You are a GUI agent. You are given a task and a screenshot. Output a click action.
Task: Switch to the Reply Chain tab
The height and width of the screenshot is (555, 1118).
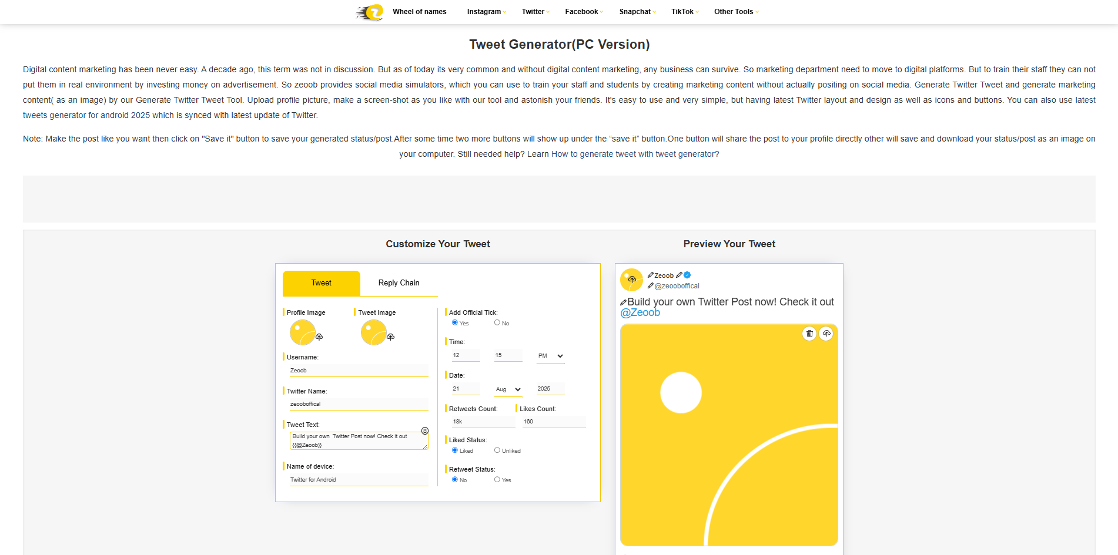(399, 282)
